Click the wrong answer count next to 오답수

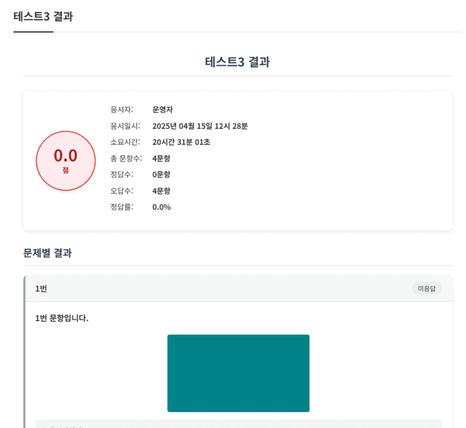[161, 191]
